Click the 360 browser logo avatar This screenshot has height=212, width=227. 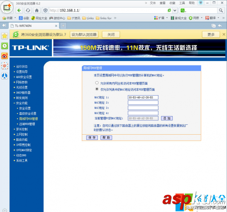(x=7, y=7)
